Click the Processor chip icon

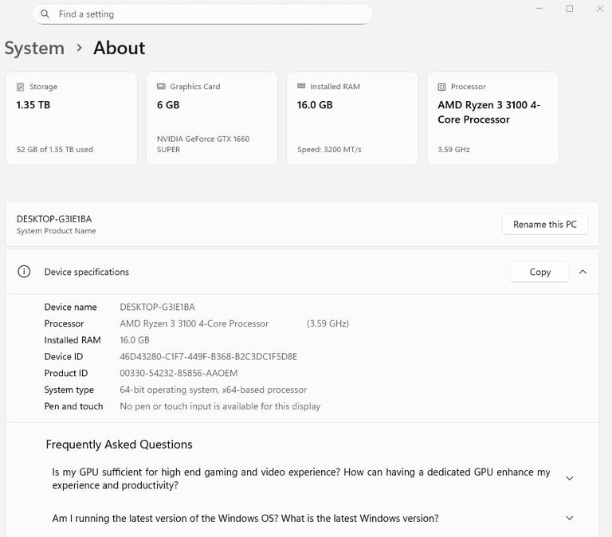pos(442,87)
